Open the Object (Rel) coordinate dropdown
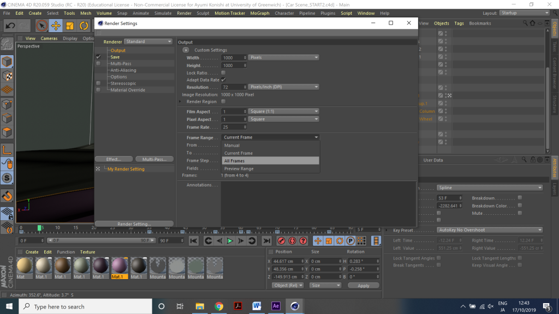 (x=287, y=286)
